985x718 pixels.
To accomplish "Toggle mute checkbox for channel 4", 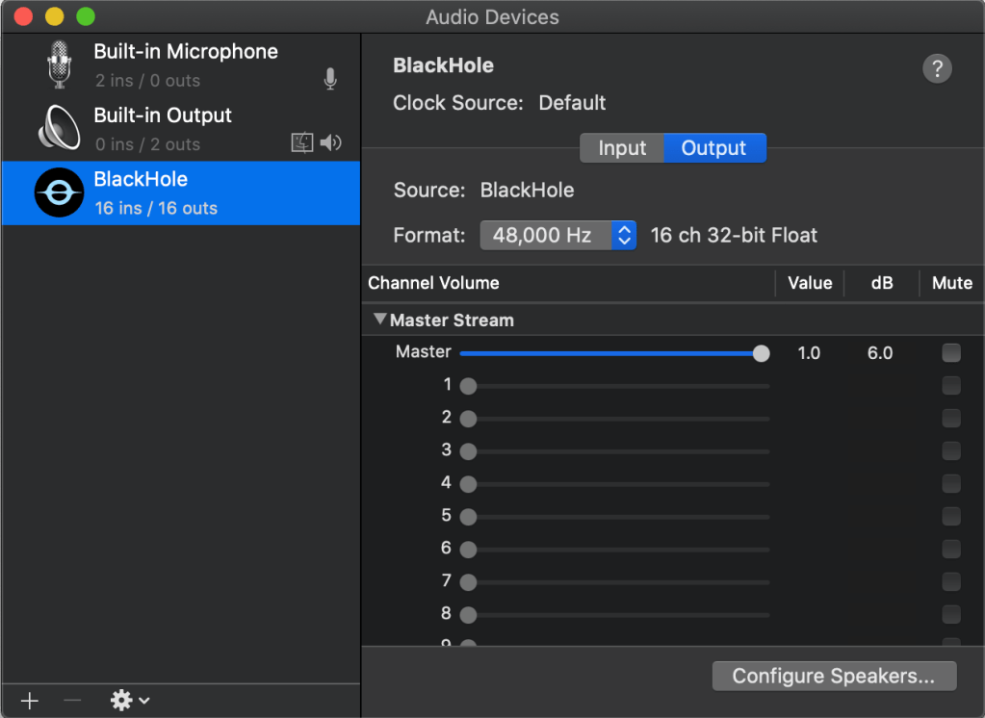I will 951,484.
